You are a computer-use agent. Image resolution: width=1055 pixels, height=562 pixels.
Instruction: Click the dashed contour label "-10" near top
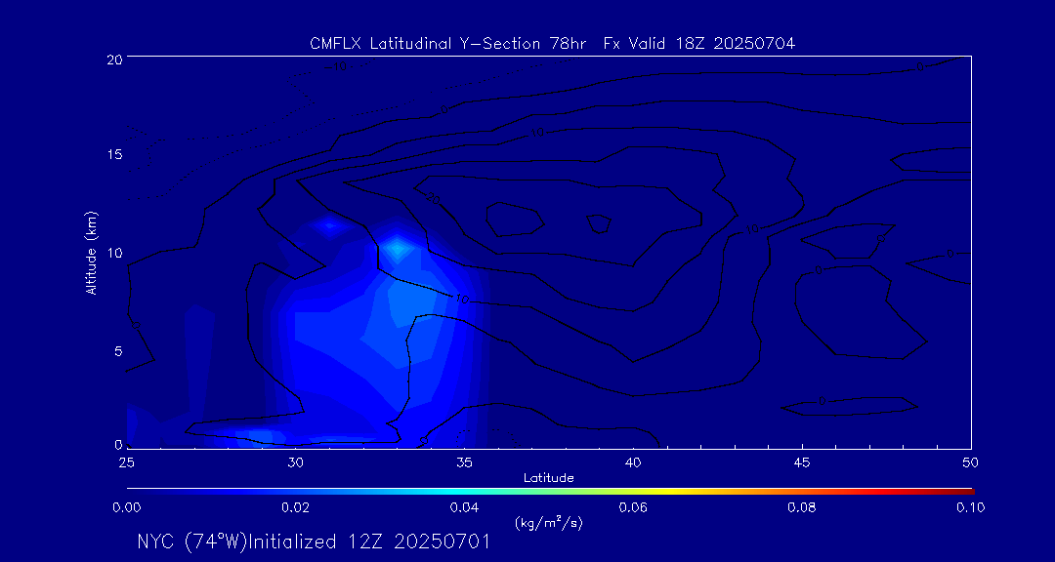pos(334,66)
